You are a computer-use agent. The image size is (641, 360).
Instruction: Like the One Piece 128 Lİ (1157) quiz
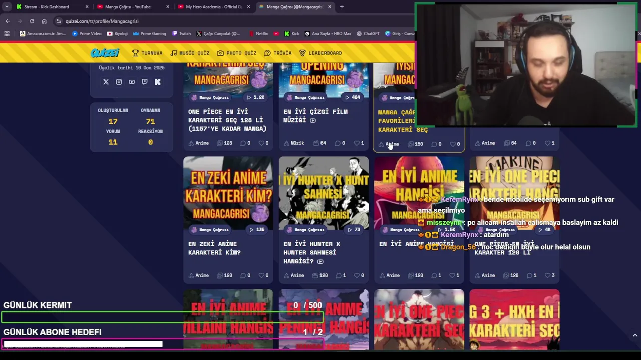point(263,143)
